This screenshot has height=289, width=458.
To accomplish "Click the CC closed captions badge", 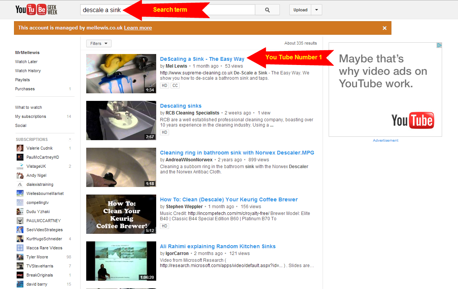I will (175, 86).
